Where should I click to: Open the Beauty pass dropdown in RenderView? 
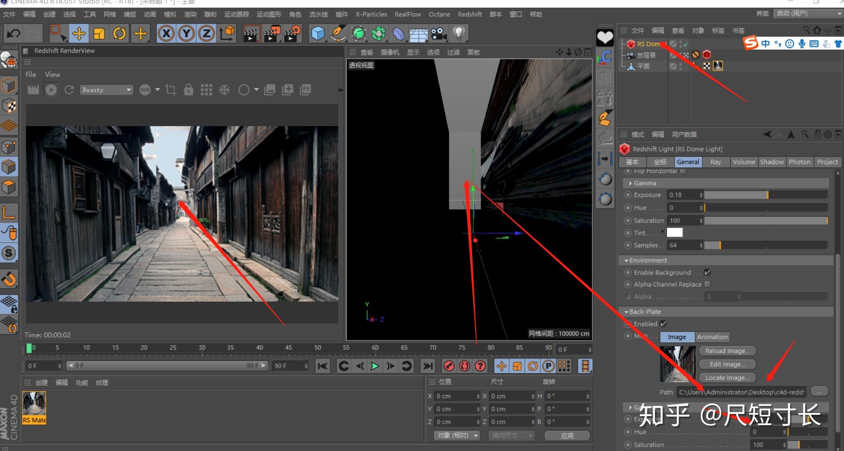106,89
